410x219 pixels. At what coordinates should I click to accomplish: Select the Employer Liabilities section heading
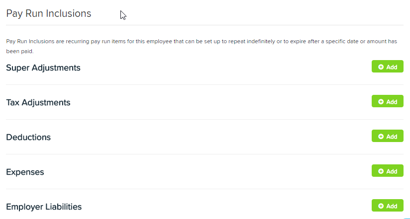(x=44, y=207)
